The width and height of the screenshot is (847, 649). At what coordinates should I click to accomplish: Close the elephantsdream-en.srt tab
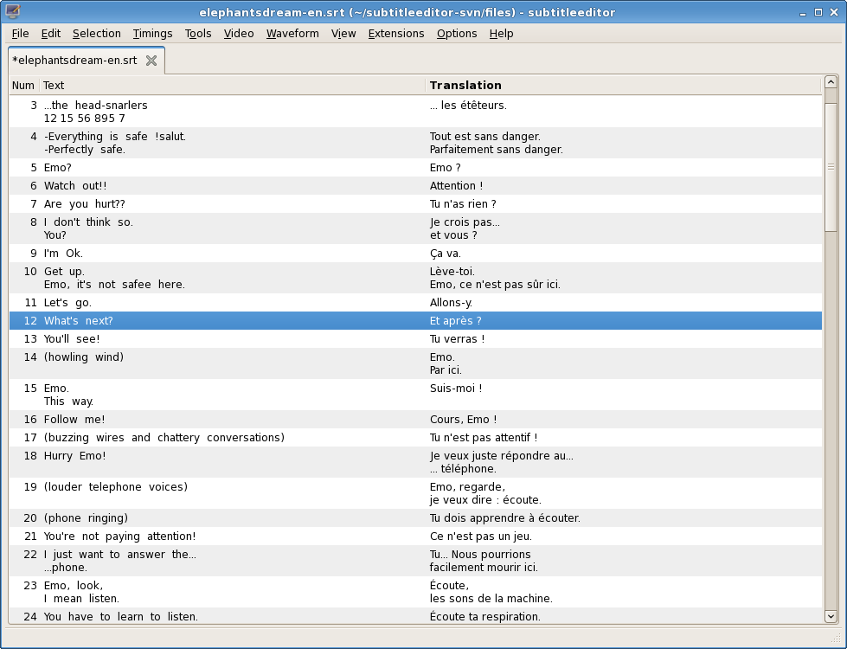click(x=151, y=61)
